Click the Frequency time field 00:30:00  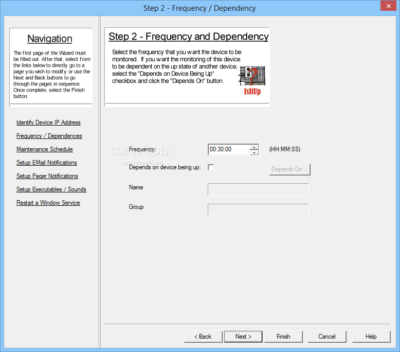coord(229,150)
